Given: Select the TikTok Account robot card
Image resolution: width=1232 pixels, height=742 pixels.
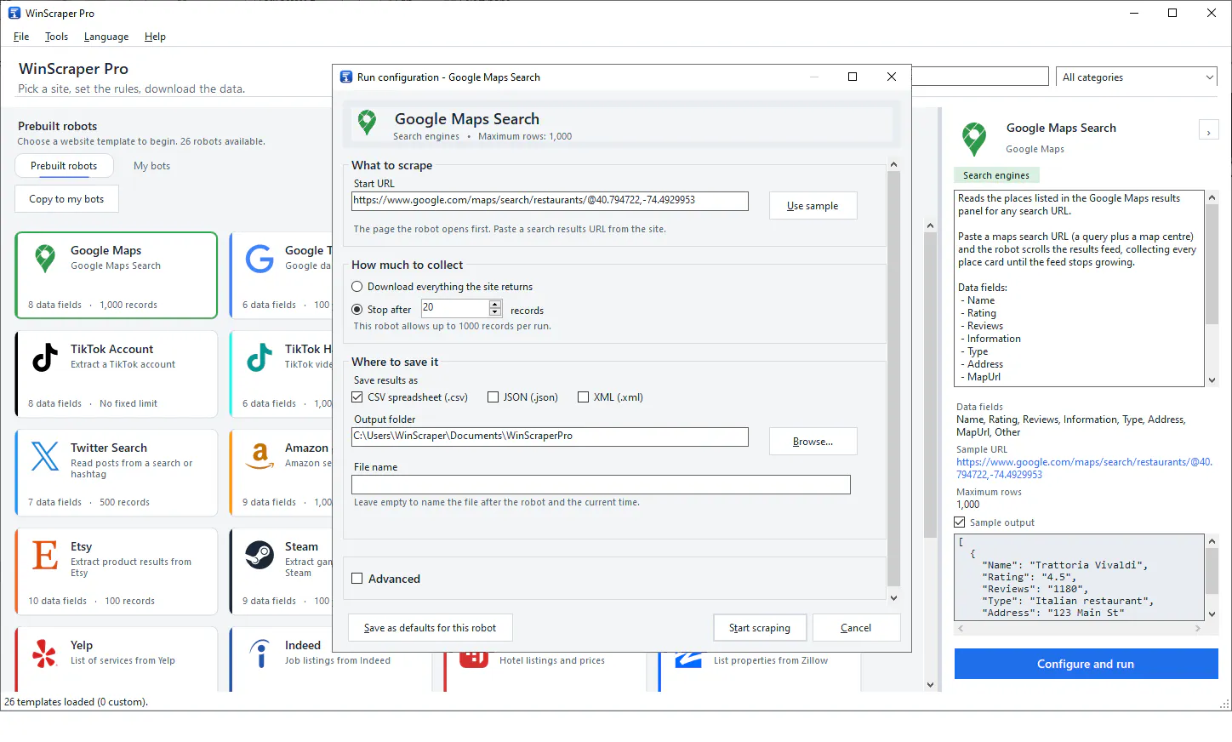Looking at the screenshot, I should tap(117, 374).
